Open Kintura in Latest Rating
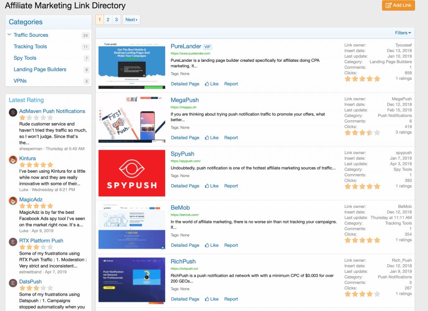The height and width of the screenshot is (311, 428). pos(27,158)
